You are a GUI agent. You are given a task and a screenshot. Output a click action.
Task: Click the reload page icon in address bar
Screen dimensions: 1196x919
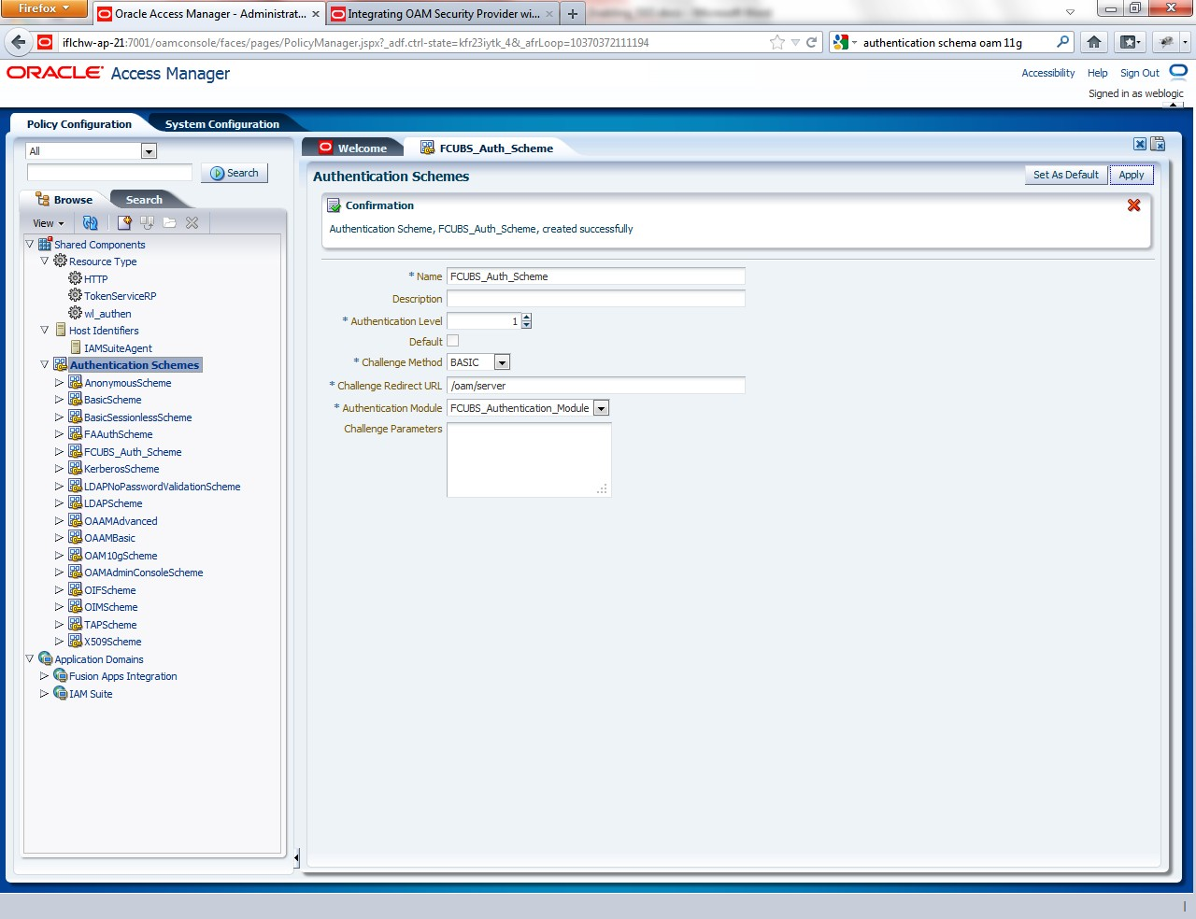pyautogui.click(x=812, y=42)
